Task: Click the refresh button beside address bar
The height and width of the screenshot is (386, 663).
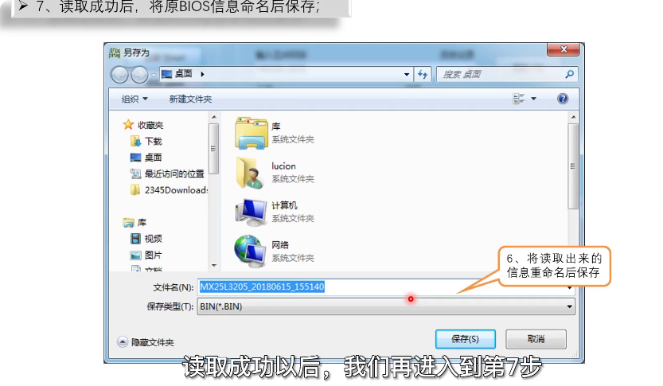Action: tap(423, 74)
